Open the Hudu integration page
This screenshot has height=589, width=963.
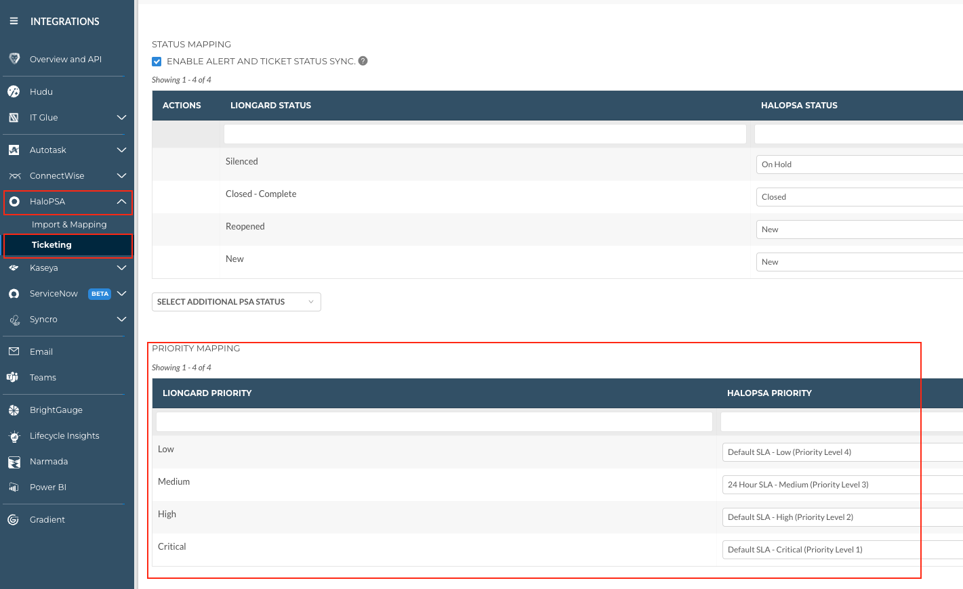41,91
